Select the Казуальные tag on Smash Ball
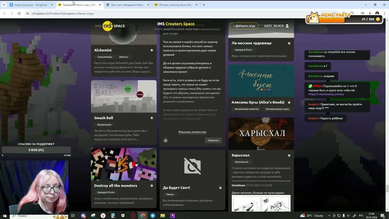This screenshot has height=219, width=389. coord(104,125)
